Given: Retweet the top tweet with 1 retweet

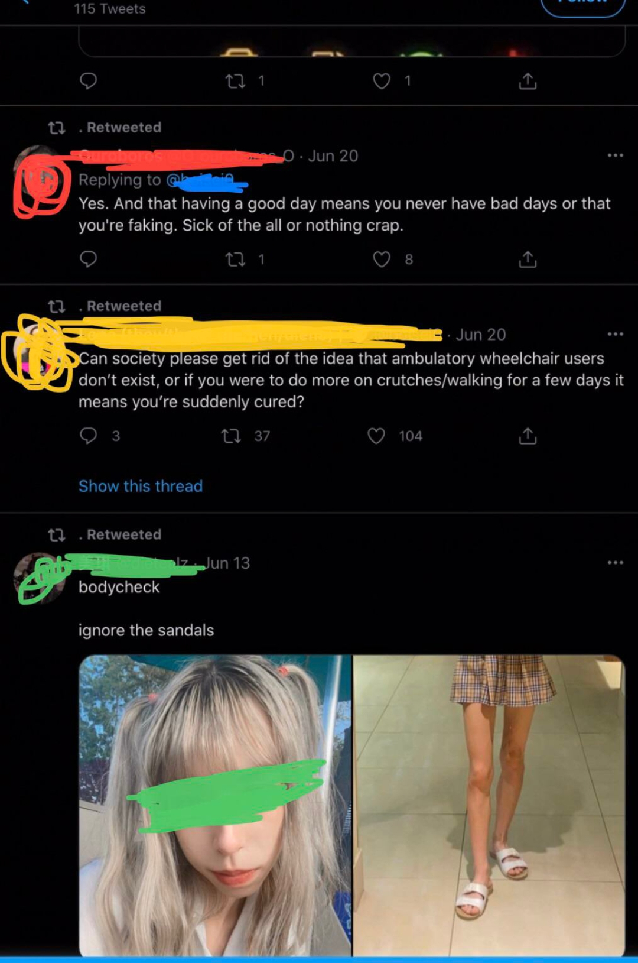Looking at the screenshot, I should coord(236,80).
